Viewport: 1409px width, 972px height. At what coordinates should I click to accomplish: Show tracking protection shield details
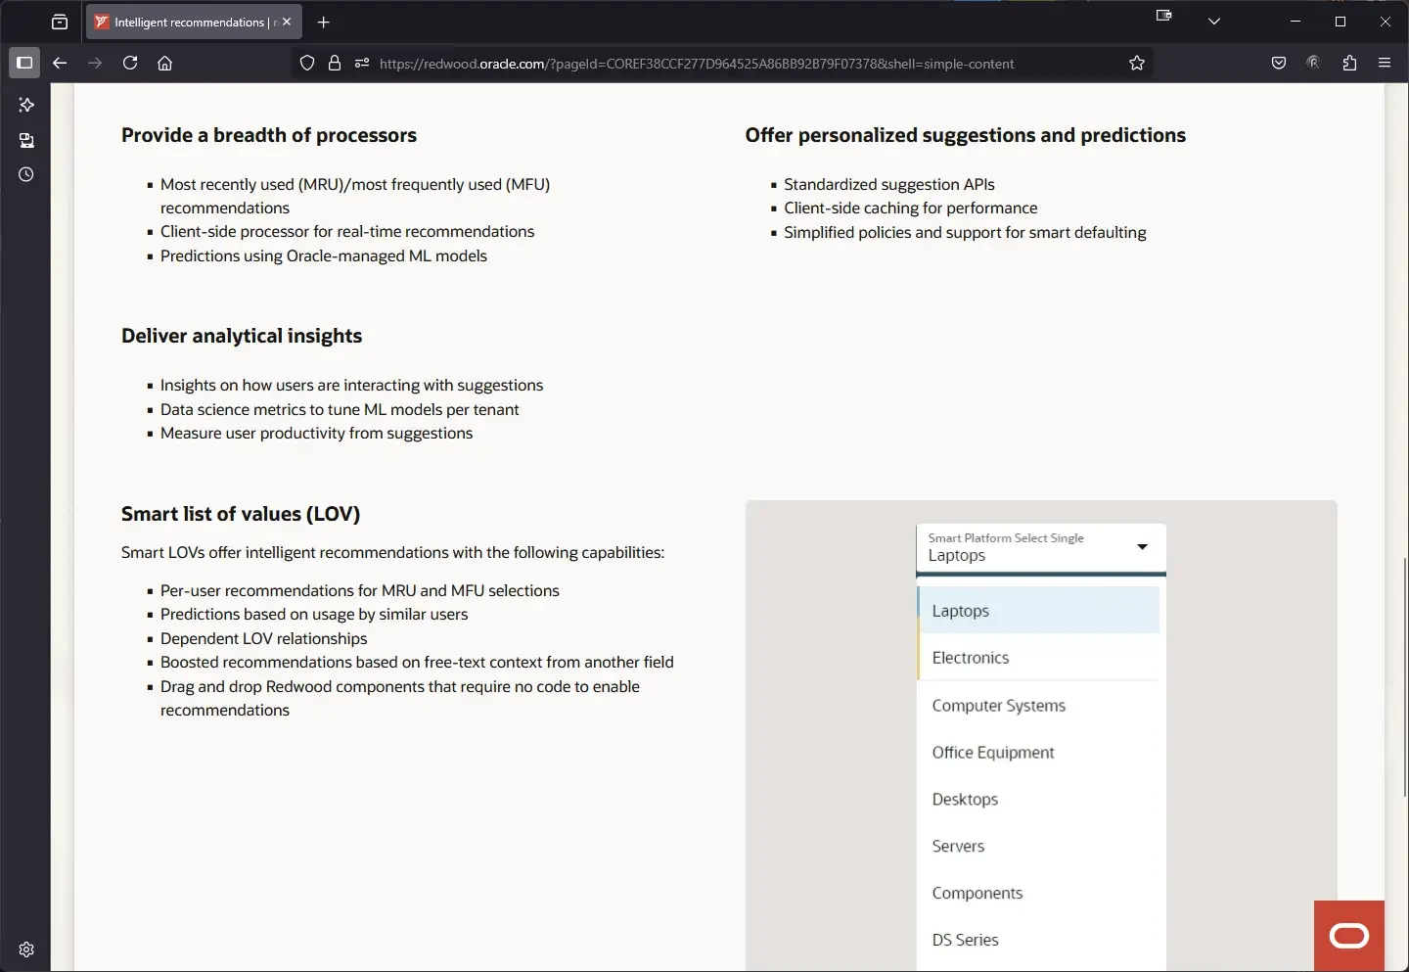pyautogui.click(x=307, y=63)
